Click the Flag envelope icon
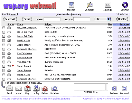This screenshot has height=103, width=132. click(27, 88)
